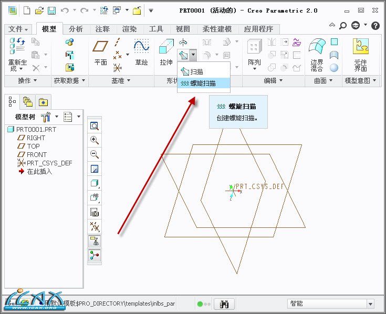386x314 pixels.
Task: Toggle Spin Center display button
Action: coord(95,255)
